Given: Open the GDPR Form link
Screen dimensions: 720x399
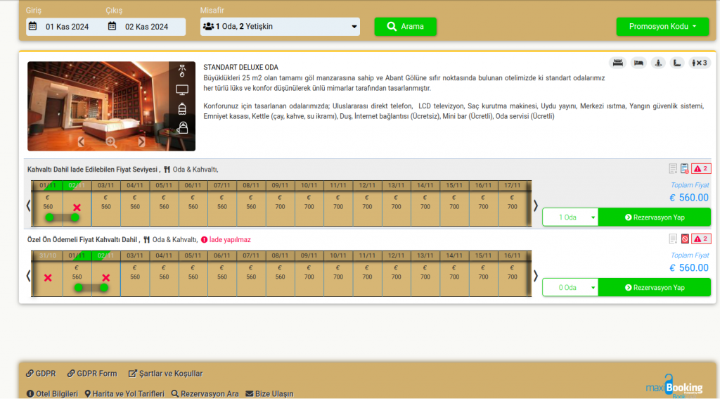Looking at the screenshot, I should 92,374.
